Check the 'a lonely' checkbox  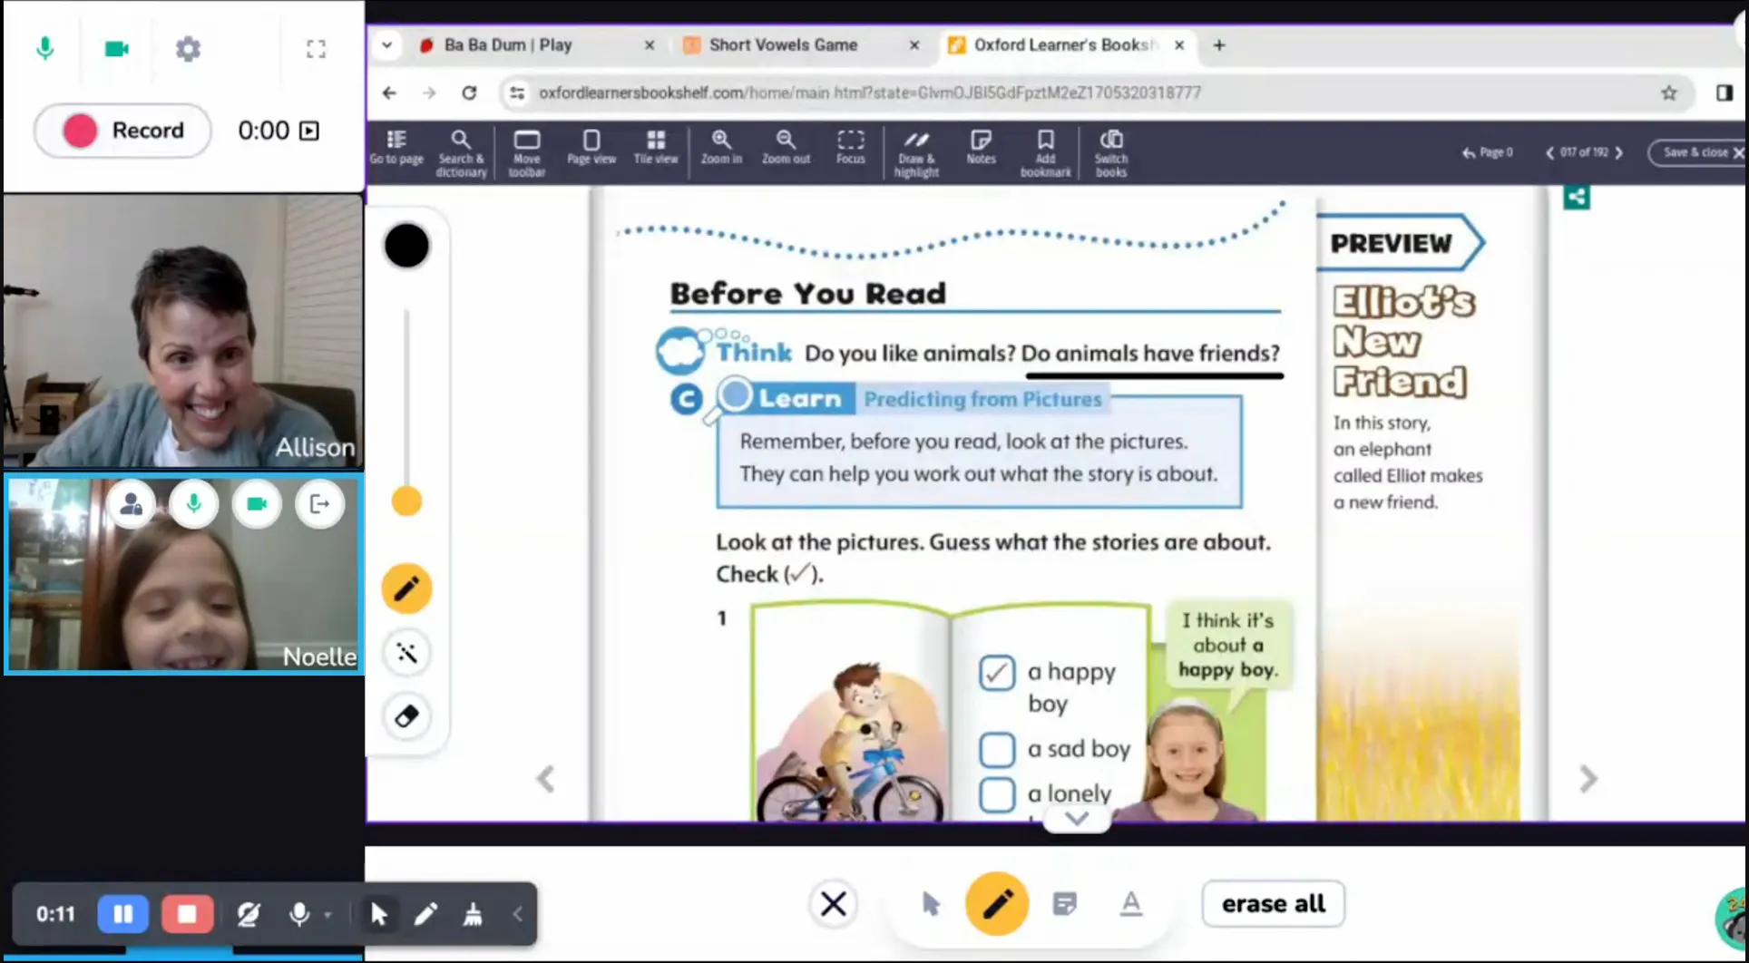[996, 794]
